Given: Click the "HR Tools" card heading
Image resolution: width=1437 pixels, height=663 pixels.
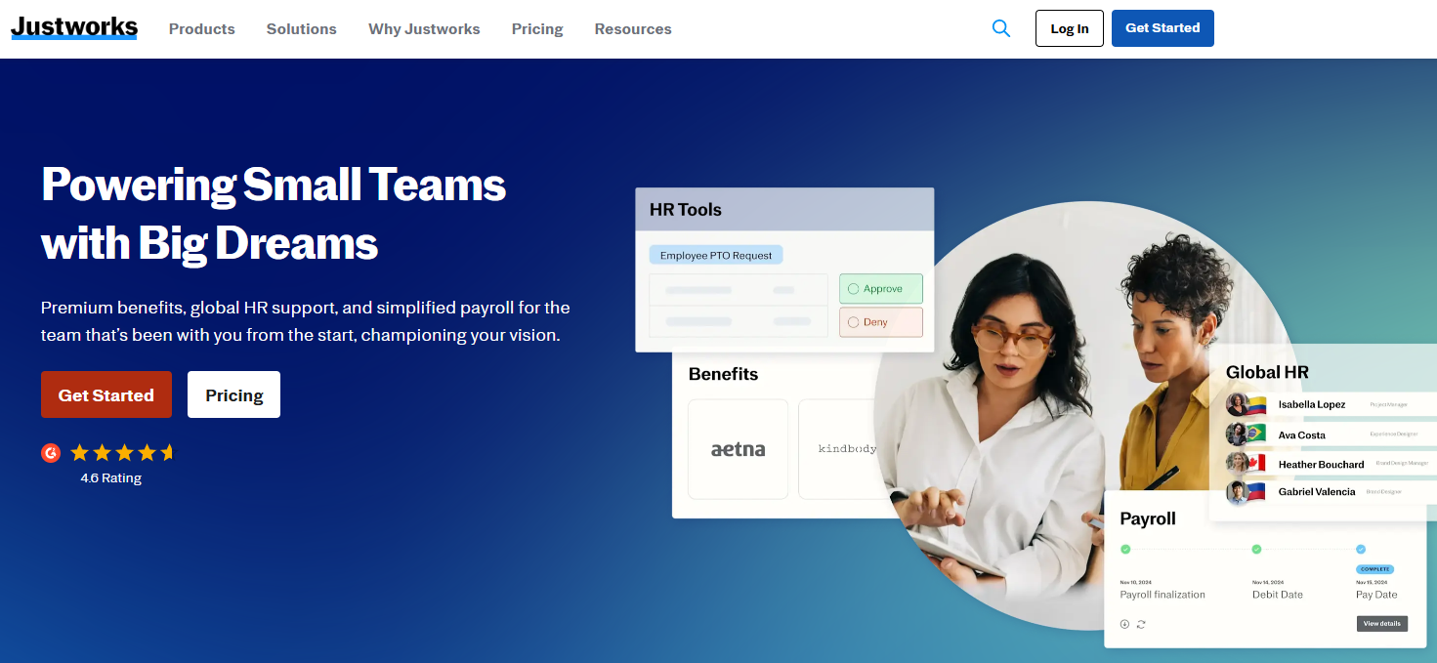Looking at the screenshot, I should [686, 209].
